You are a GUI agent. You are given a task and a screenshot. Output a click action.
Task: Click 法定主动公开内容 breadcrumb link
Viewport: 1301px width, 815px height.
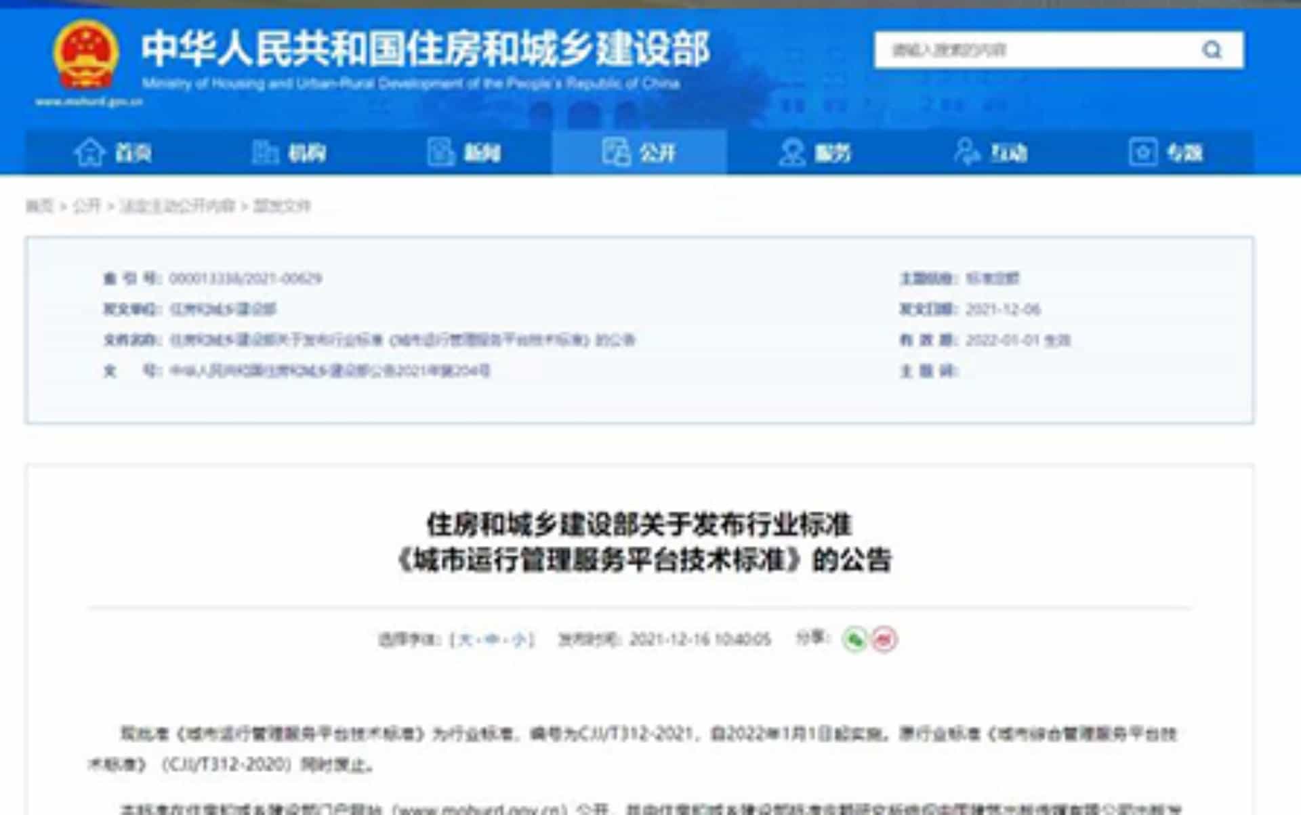177,206
